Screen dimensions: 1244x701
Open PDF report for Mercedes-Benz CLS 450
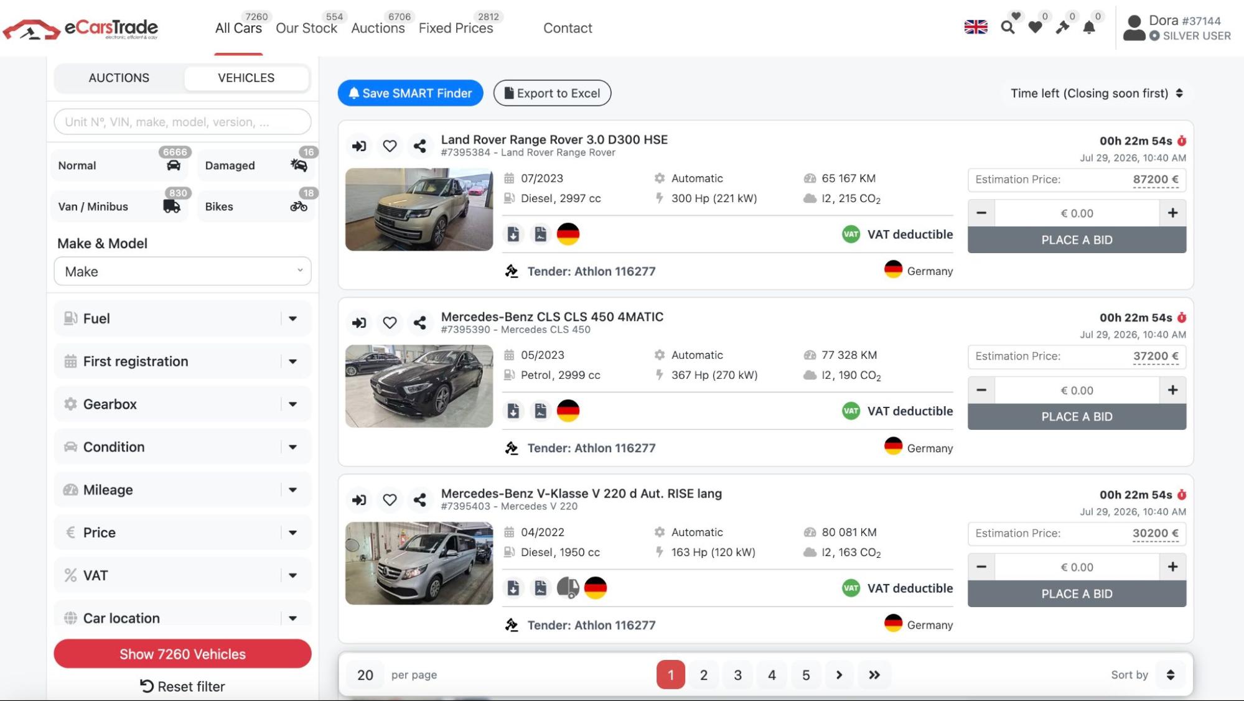click(x=540, y=411)
